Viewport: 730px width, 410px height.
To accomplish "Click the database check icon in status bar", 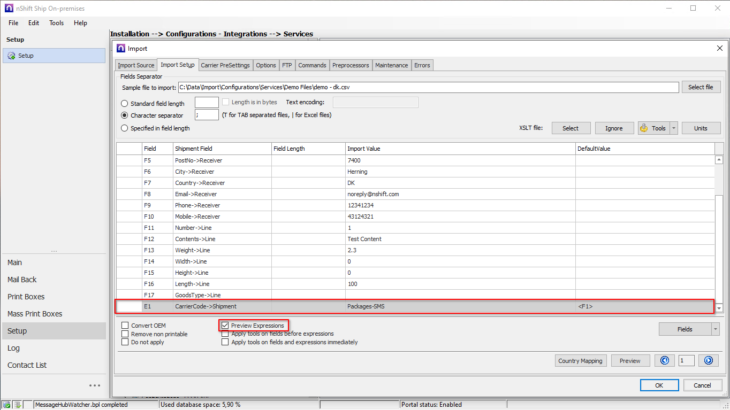I will tap(6, 405).
